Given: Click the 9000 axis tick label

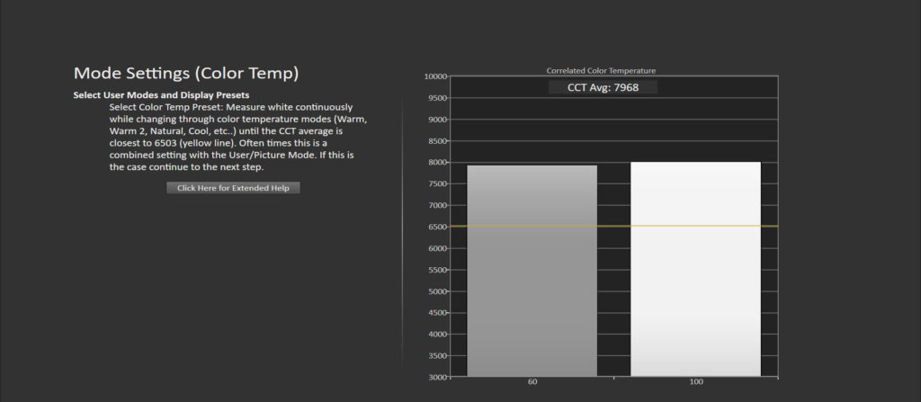Looking at the screenshot, I should pos(436,120).
